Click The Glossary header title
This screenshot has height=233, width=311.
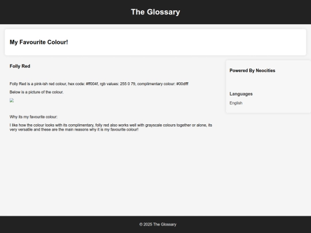point(155,12)
